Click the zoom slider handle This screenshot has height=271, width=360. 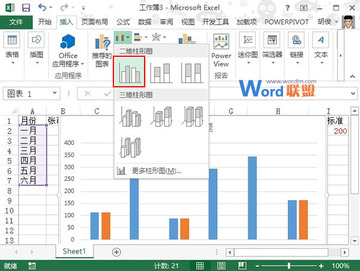(x=289, y=266)
